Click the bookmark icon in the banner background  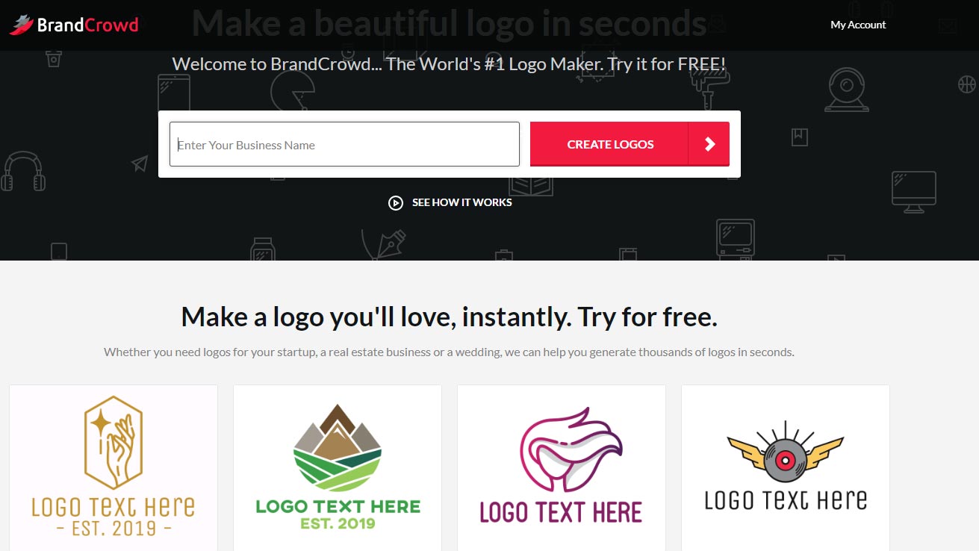[x=800, y=137]
